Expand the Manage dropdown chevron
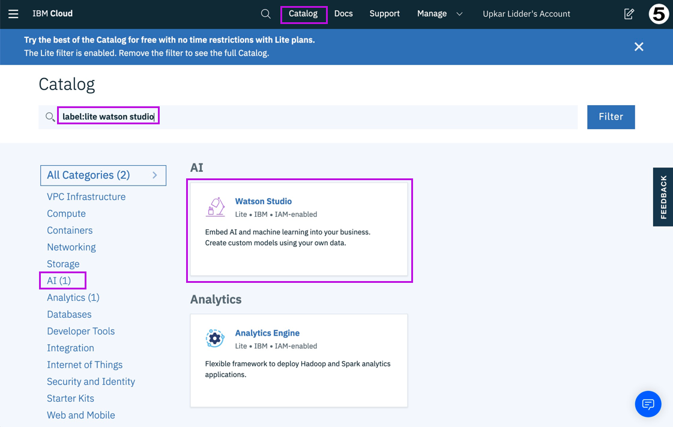 (459, 14)
